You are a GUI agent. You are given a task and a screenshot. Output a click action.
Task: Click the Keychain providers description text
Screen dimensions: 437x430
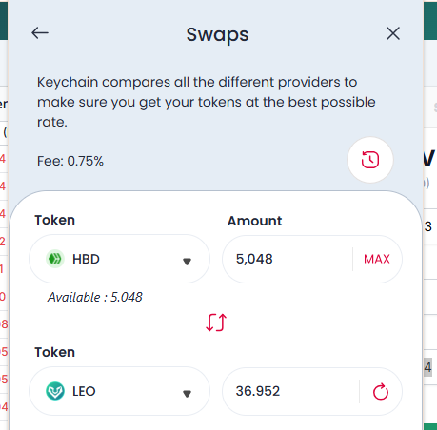click(207, 102)
